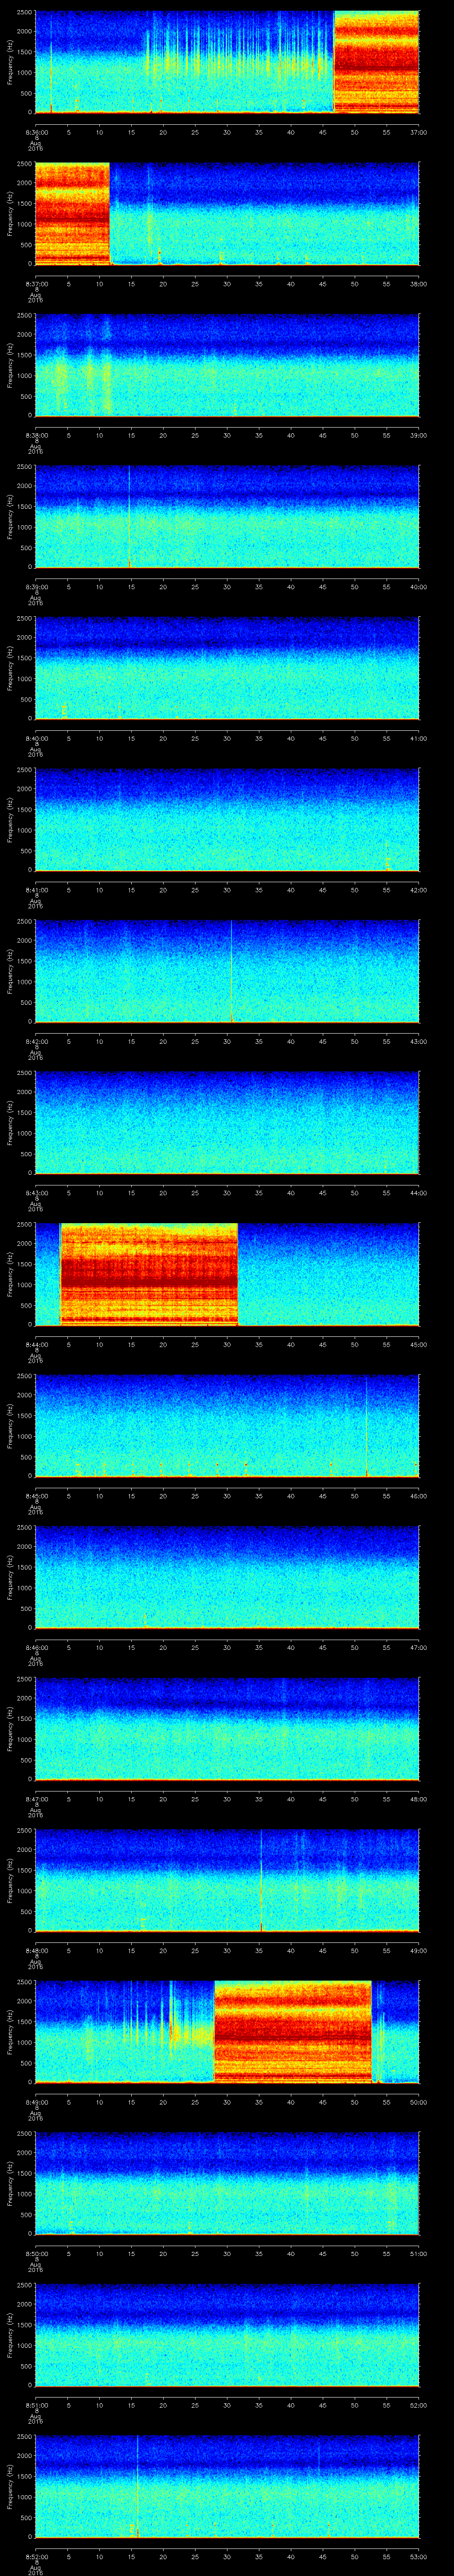Click the 45 second tick under the 8:46:00 spectrogram
This screenshot has height=2576, width=454.
click(x=322, y=1647)
